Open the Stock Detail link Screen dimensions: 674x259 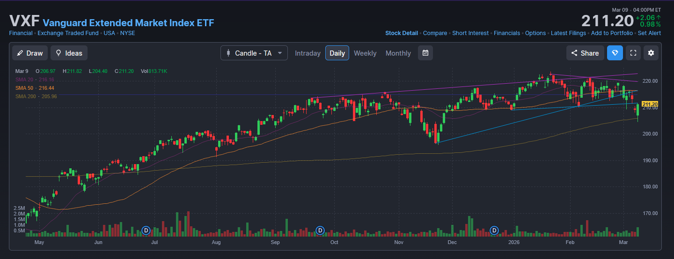[x=402, y=33]
